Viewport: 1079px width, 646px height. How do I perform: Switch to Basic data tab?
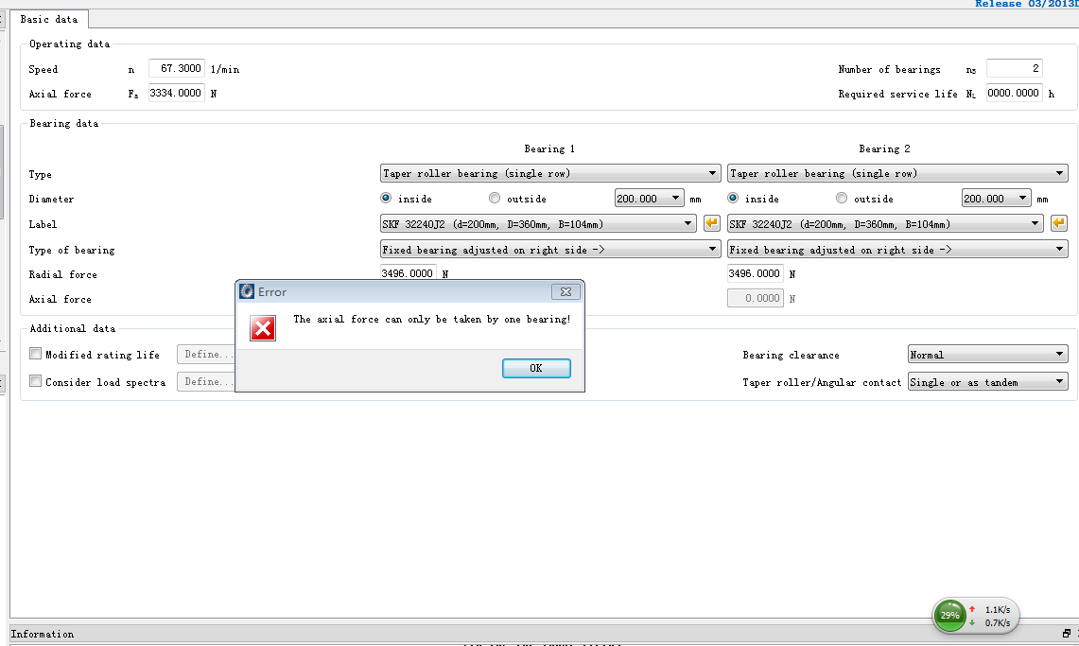49,19
